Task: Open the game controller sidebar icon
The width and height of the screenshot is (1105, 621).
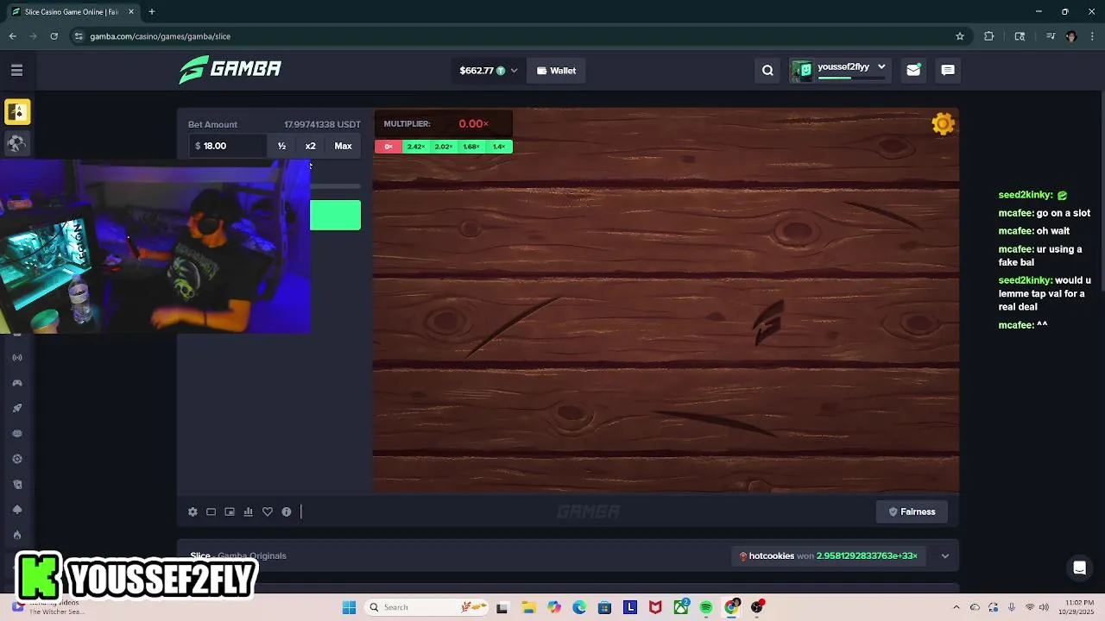Action: click(17, 383)
